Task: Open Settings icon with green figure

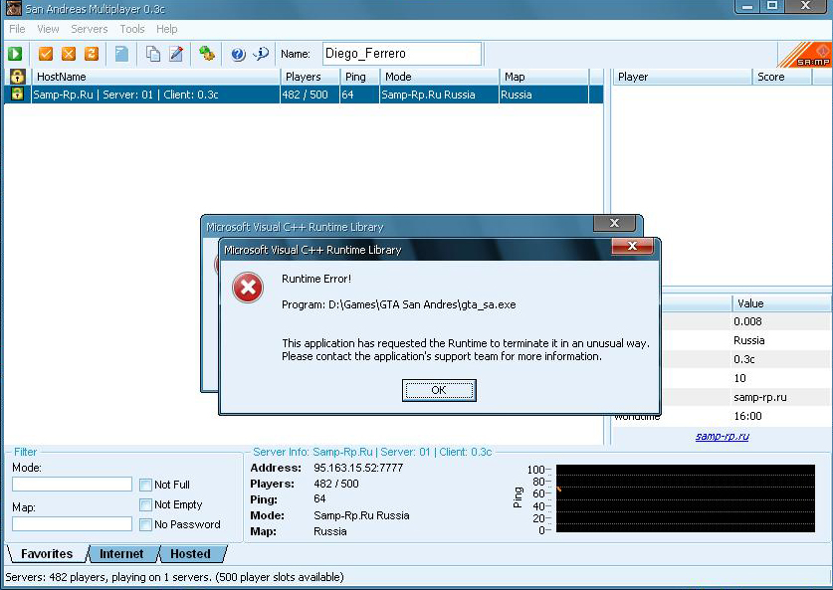Action: pyautogui.click(x=207, y=53)
